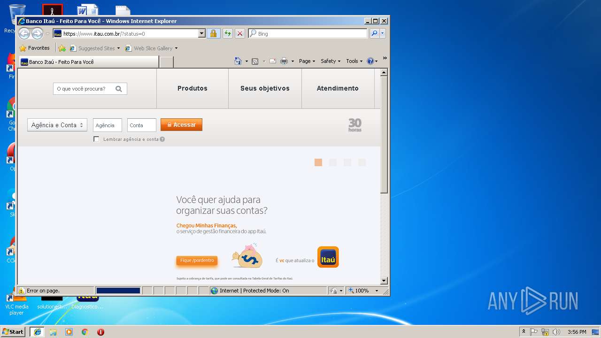Open Chrome from the taskbar

pos(85,332)
